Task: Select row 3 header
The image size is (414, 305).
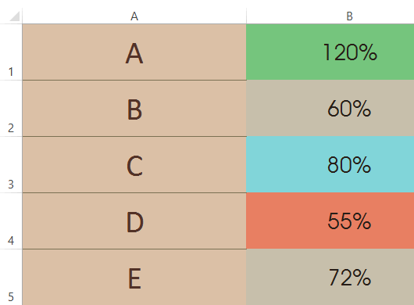Action: point(11,165)
